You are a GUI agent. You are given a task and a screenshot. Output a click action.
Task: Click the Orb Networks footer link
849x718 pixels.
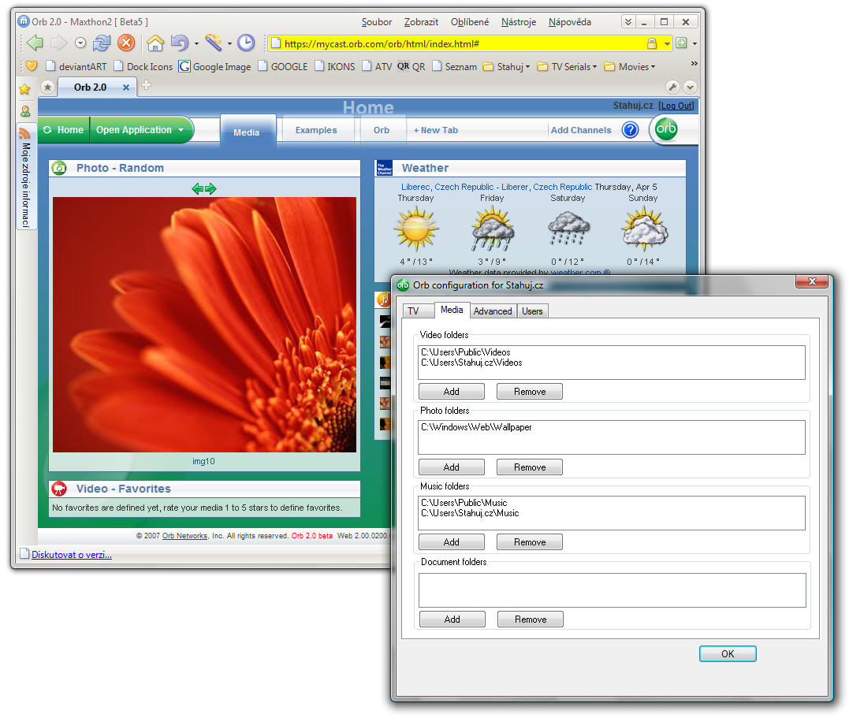point(184,535)
